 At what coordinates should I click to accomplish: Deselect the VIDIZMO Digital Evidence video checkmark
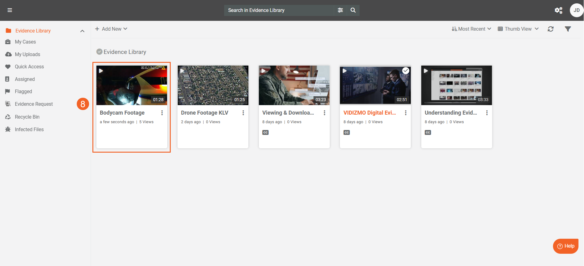coord(406,71)
